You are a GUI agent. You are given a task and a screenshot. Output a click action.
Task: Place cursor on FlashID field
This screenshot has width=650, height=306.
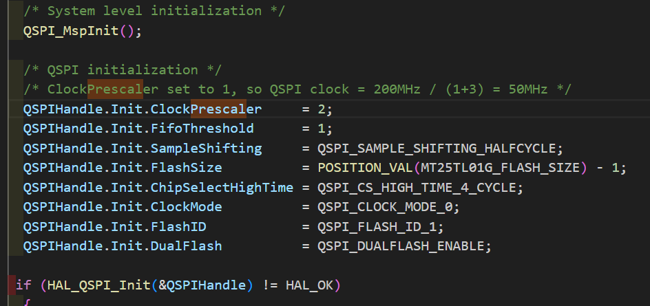178,226
